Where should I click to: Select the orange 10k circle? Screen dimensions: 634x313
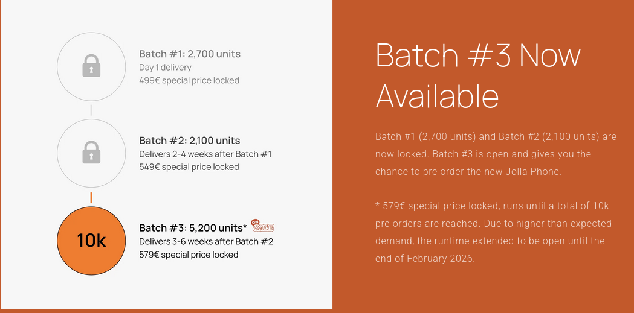click(x=91, y=240)
